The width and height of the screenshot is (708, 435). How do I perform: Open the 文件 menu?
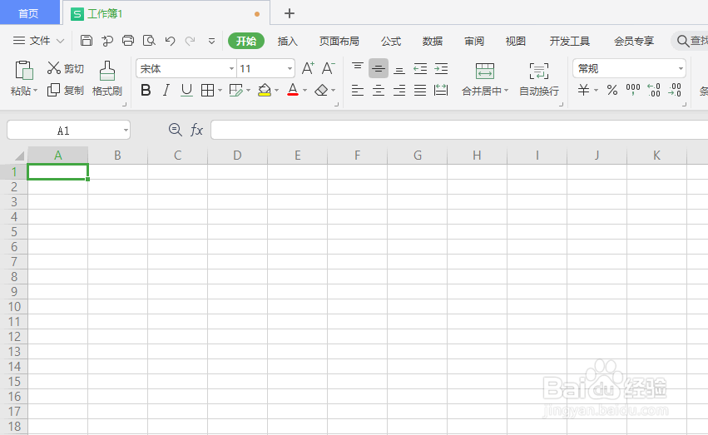[x=39, y=41]
